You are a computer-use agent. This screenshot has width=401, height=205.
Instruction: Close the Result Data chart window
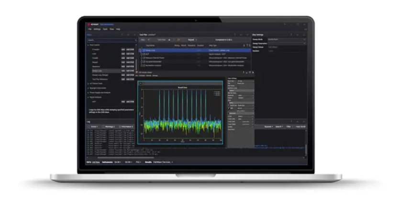point(140,83)
